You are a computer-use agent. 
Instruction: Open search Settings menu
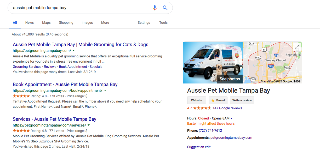pyautogui.click(x=144, y=23)
